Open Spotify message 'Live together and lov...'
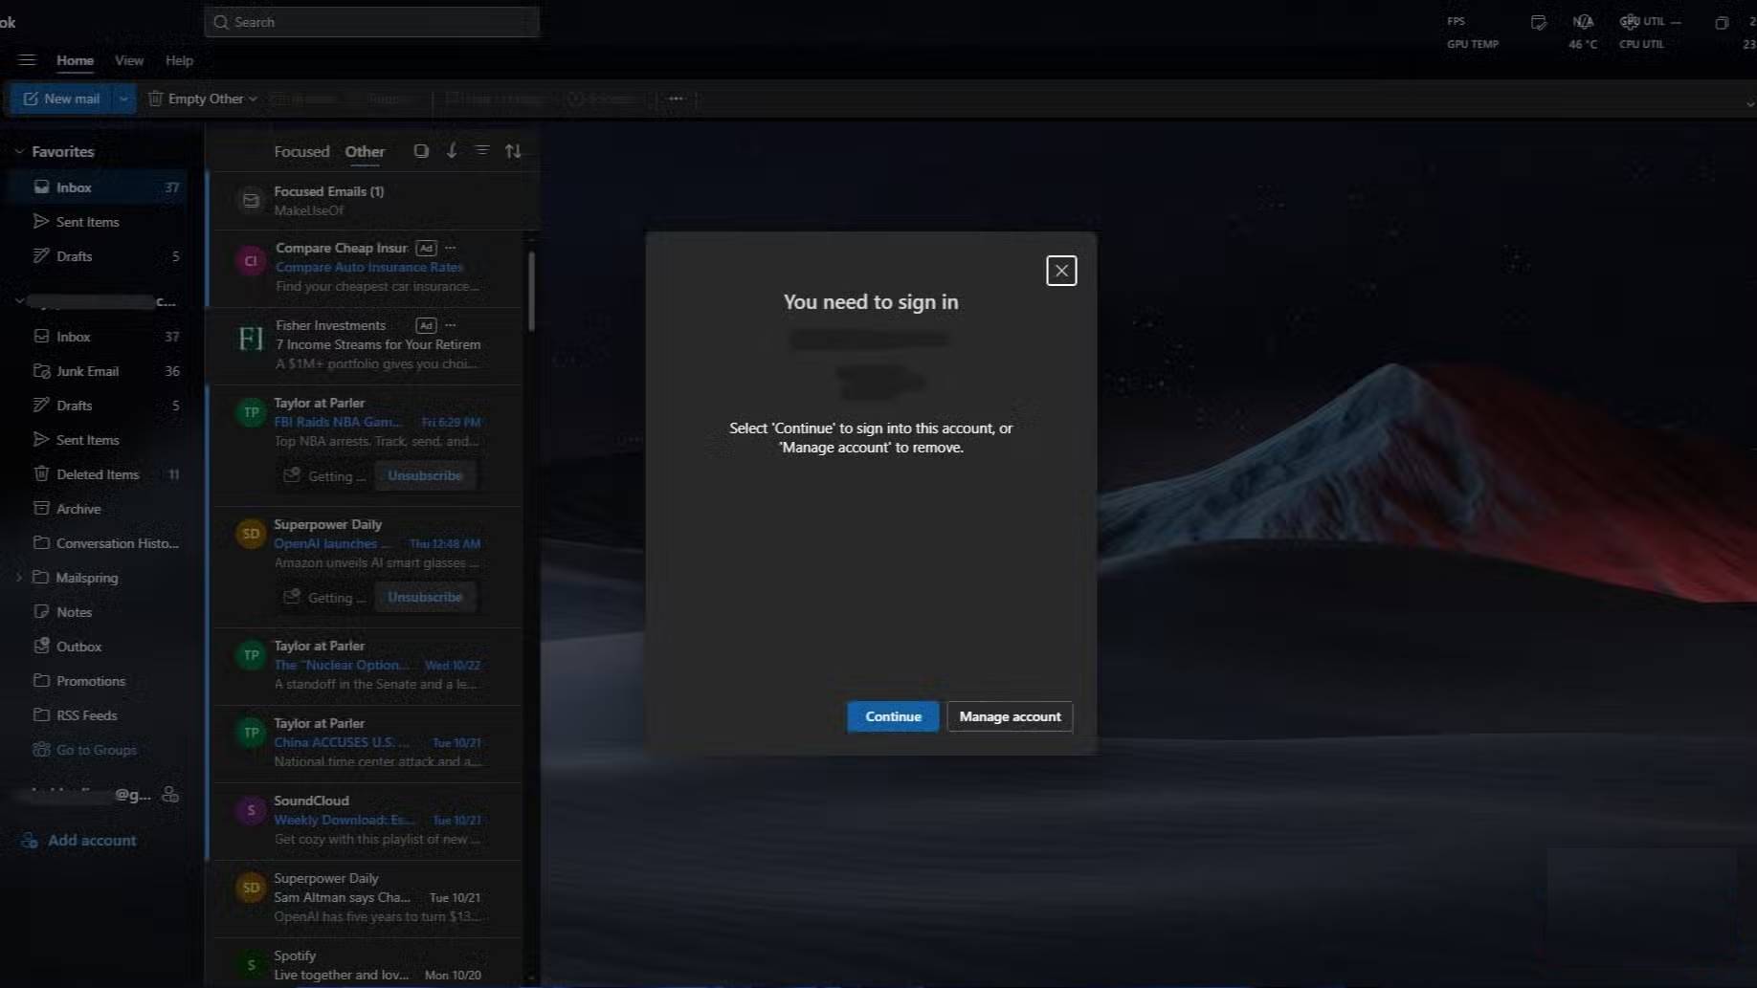1757x988 pixels. 367,964
